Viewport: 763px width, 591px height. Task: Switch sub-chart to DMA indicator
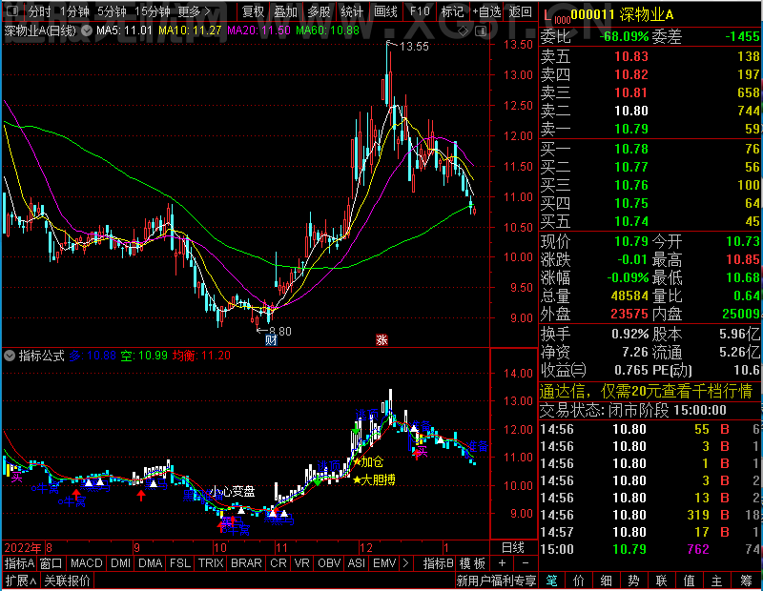pyautogui.click(x=151, y=562)
